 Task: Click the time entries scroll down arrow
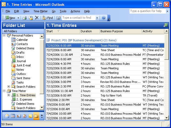166,118
